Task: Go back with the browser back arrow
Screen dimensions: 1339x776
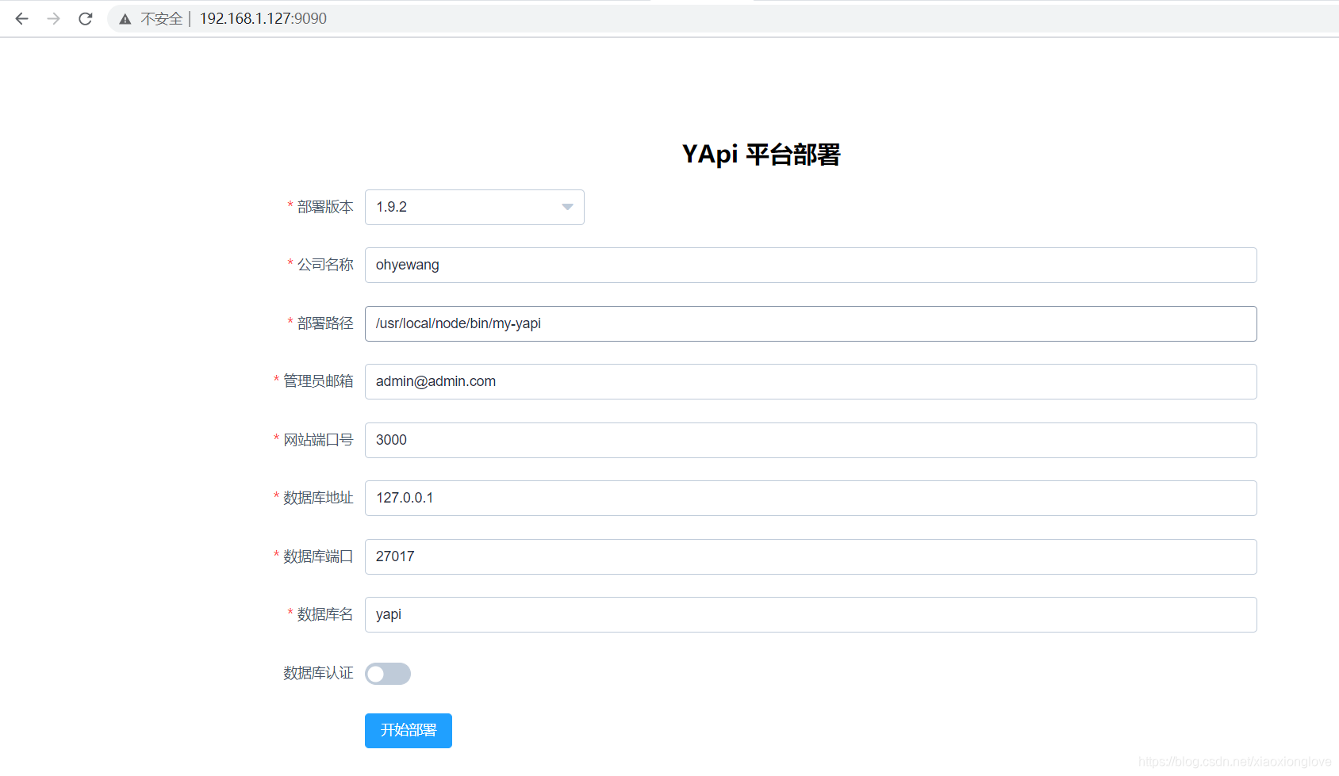Action: pyautogui.click(x=21, y=18)
